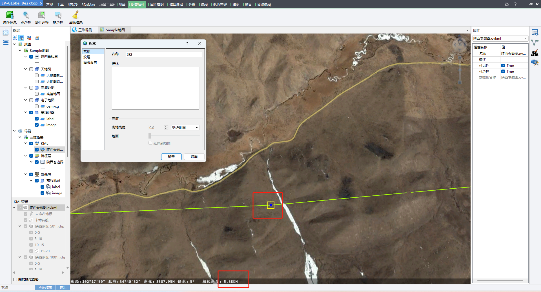Open the document tabs dropdown arrow

(x=467, y=30)
